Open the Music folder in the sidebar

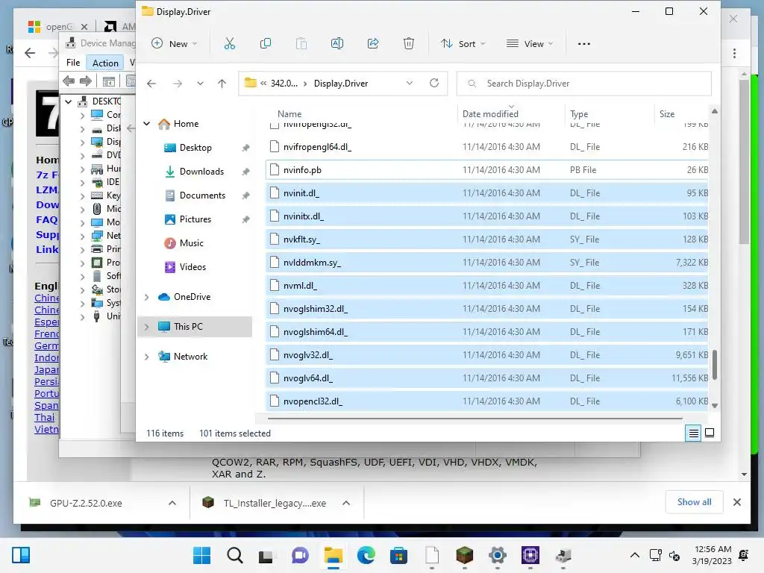(x=192, y=243)
